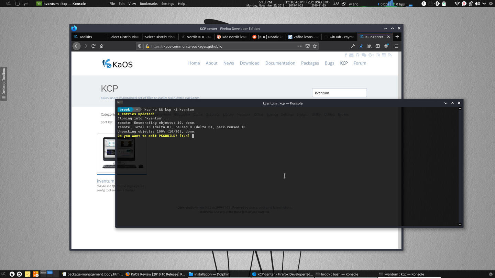495x278 pixels.
Task: Open a new Firefox tab with plus button
Action: coord(397,37)
